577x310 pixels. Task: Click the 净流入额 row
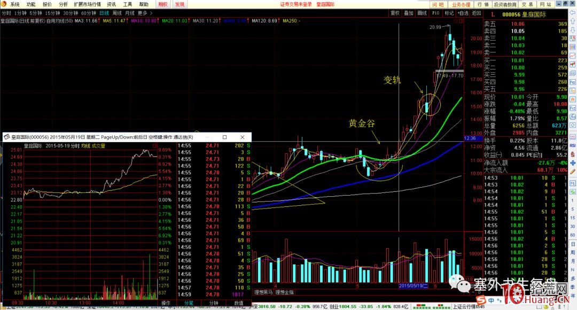click(526, 162)
